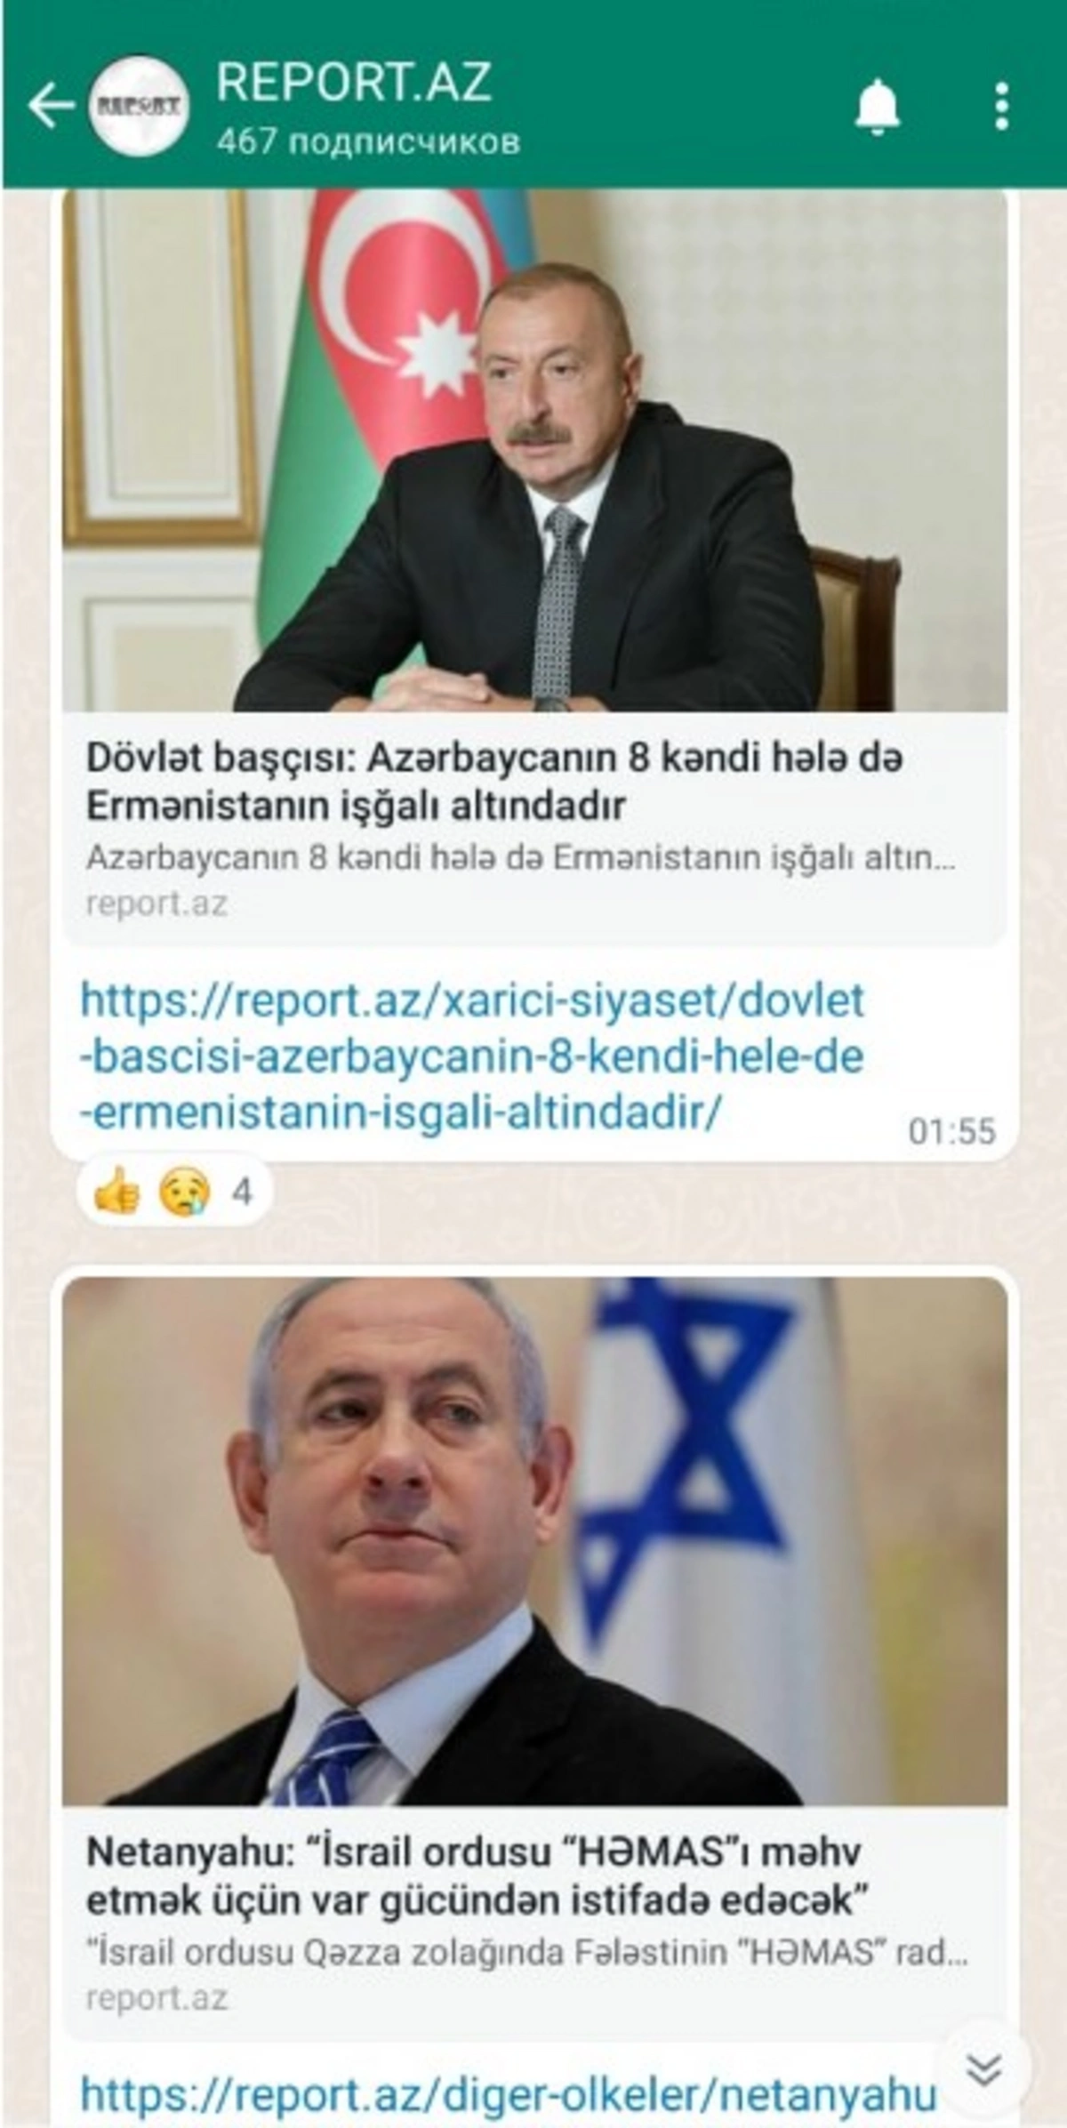Image resolution: width=1067 pixels, height=2128 pixels.
Task: Tap the 01:55 message timestamp
Action: click(x=951, y=1130)
